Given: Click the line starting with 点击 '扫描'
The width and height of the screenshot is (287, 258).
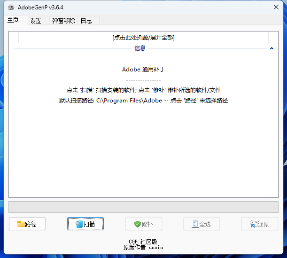Looking at the screenshot, I should (x=144, y=90).
